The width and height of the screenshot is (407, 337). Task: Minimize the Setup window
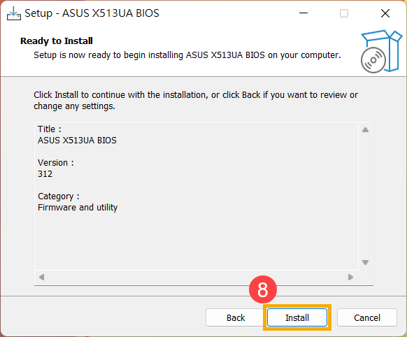point(304,13)
